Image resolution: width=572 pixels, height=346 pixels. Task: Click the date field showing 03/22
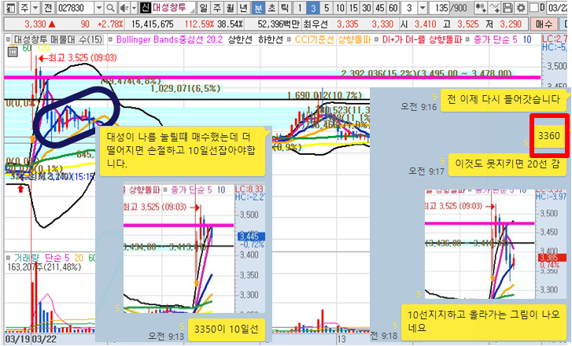click(x=558, y=8)
